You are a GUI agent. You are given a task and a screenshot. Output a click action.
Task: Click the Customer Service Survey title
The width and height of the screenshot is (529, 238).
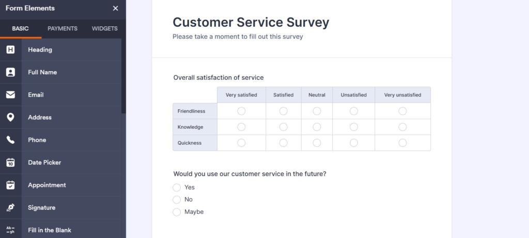click(x=251, y=22)
